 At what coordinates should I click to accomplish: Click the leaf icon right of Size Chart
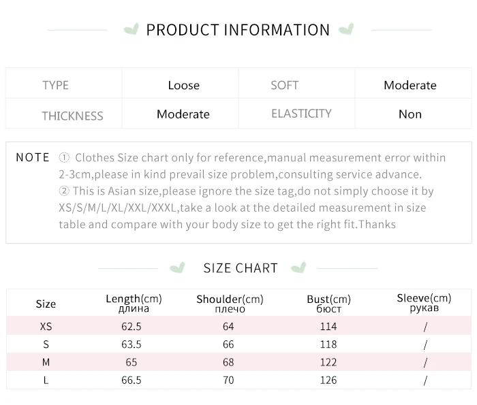coord(298,268)
